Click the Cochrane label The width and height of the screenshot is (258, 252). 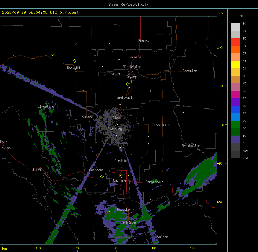(96, 170)
